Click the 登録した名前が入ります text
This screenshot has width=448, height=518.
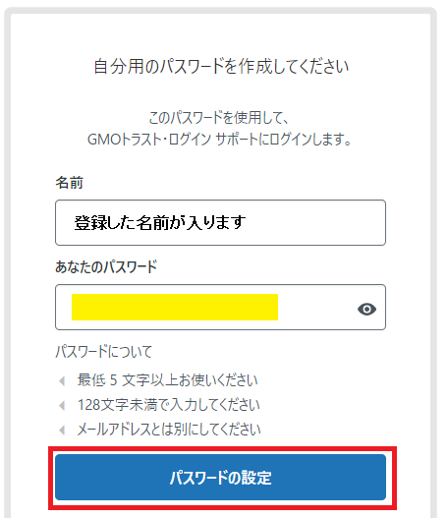click(160, 222)
